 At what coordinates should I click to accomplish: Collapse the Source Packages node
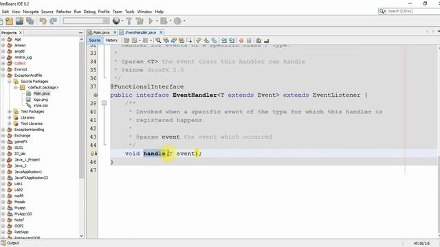tap(9, 82)
